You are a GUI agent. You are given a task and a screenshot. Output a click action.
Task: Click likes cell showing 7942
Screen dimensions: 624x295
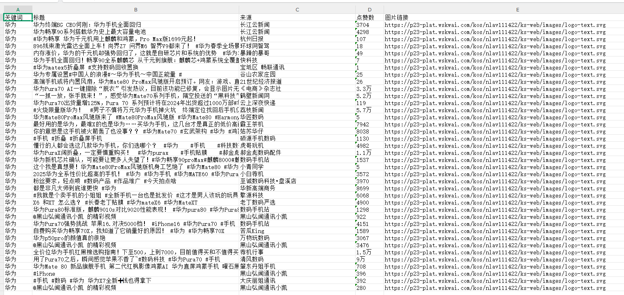[x=369, y=124]
